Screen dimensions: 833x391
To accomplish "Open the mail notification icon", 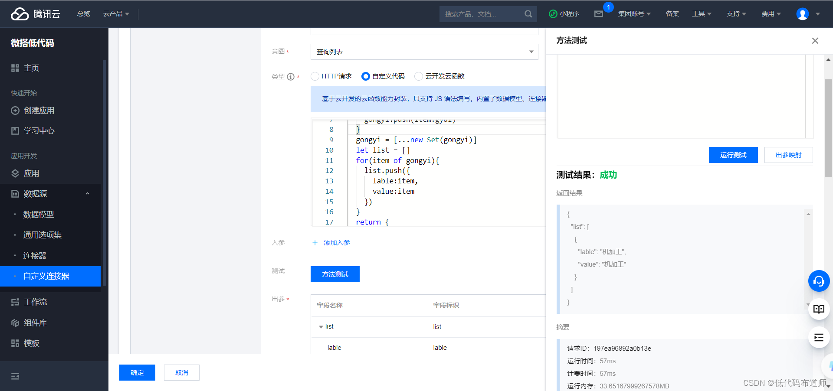I will [599, 14].
